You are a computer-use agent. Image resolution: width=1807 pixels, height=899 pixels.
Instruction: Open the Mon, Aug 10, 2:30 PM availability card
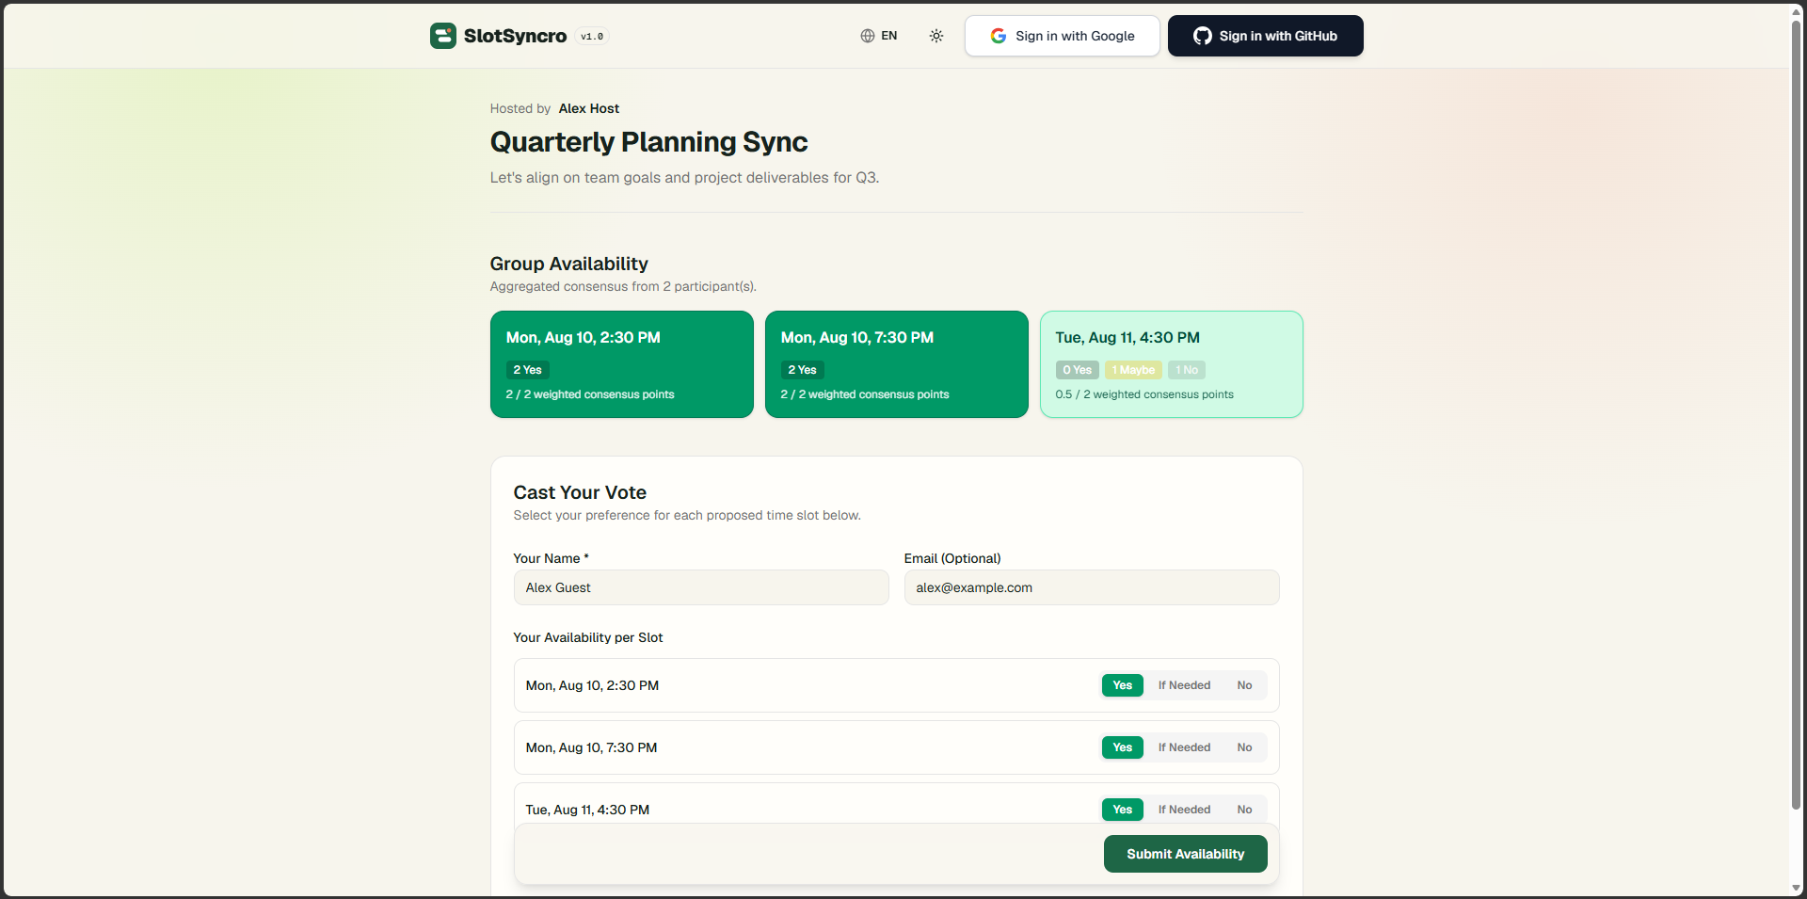click(x=622, y=364)
